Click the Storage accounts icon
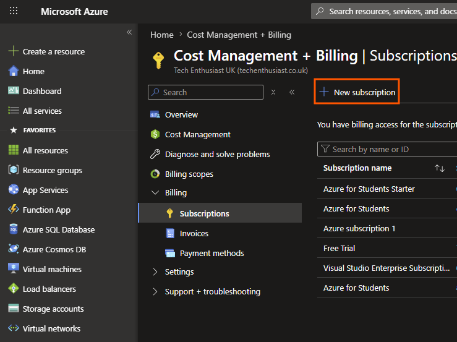The image size is (457, 342). pos(14,308)
